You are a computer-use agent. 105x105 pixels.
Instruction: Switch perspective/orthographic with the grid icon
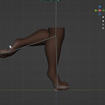(x=103, y=28)
